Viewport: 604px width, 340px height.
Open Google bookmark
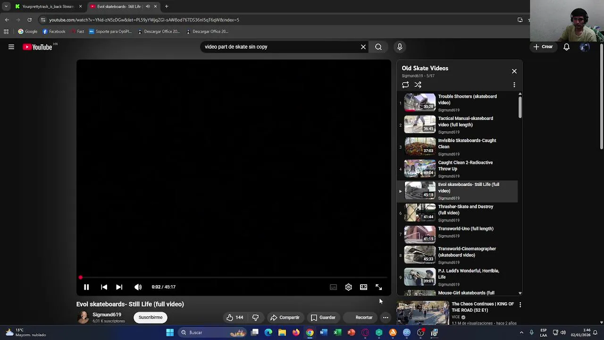coord(28,32)
